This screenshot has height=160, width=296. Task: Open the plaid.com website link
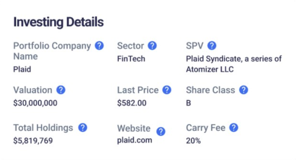pos(134,140)
